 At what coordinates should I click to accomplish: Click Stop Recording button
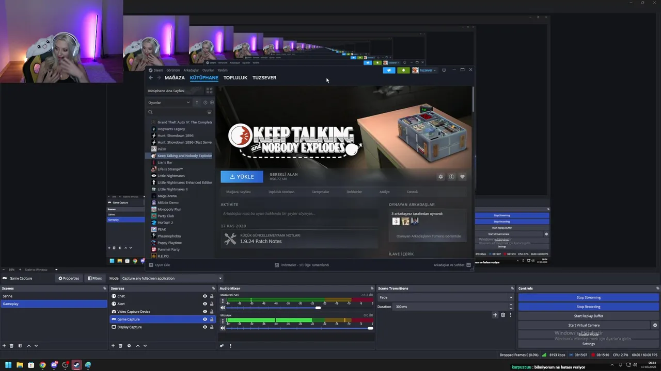tap(589, 307)
